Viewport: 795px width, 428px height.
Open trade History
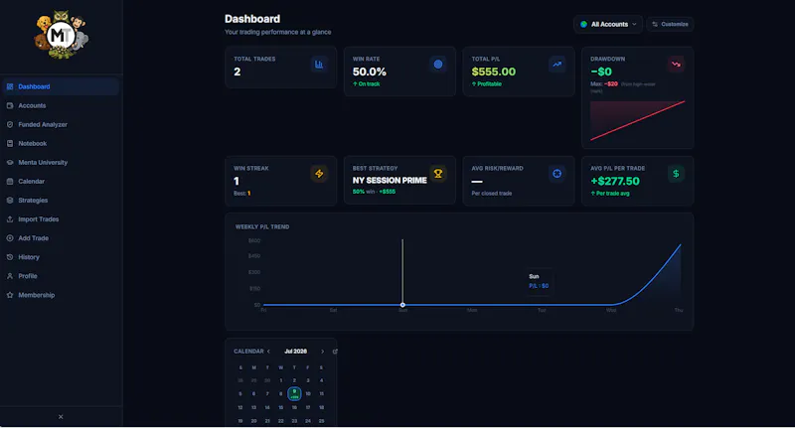[x=61, y=257]
